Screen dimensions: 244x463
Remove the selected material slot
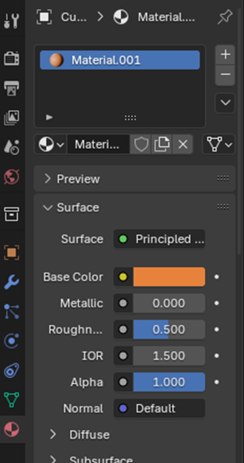225,75
